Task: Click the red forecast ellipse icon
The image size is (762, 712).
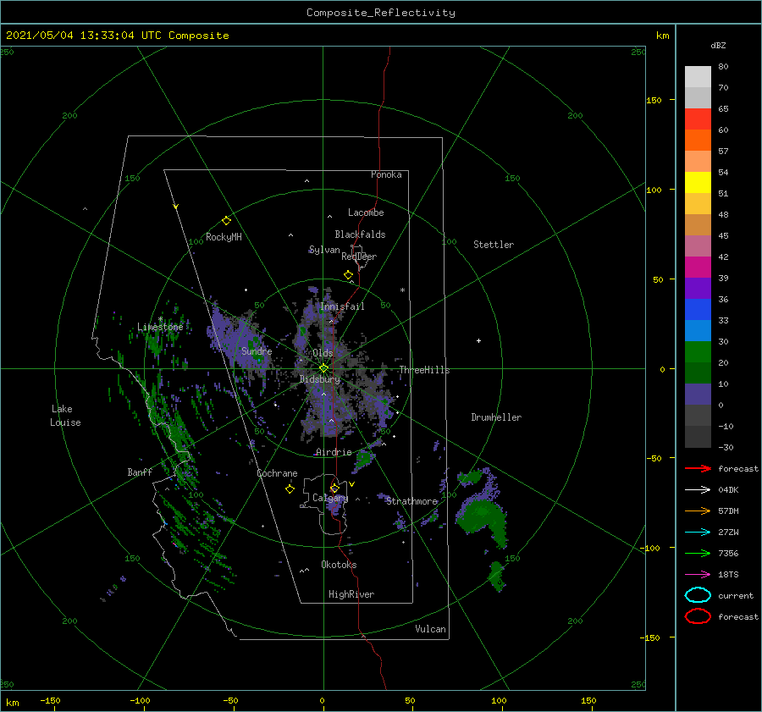Action: click(x=698, y=616)
